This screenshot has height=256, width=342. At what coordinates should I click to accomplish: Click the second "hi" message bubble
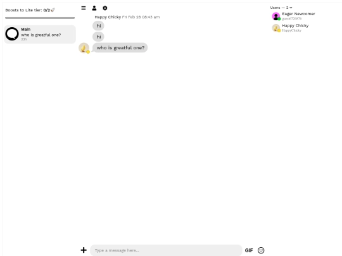click(x=98, y=37)
